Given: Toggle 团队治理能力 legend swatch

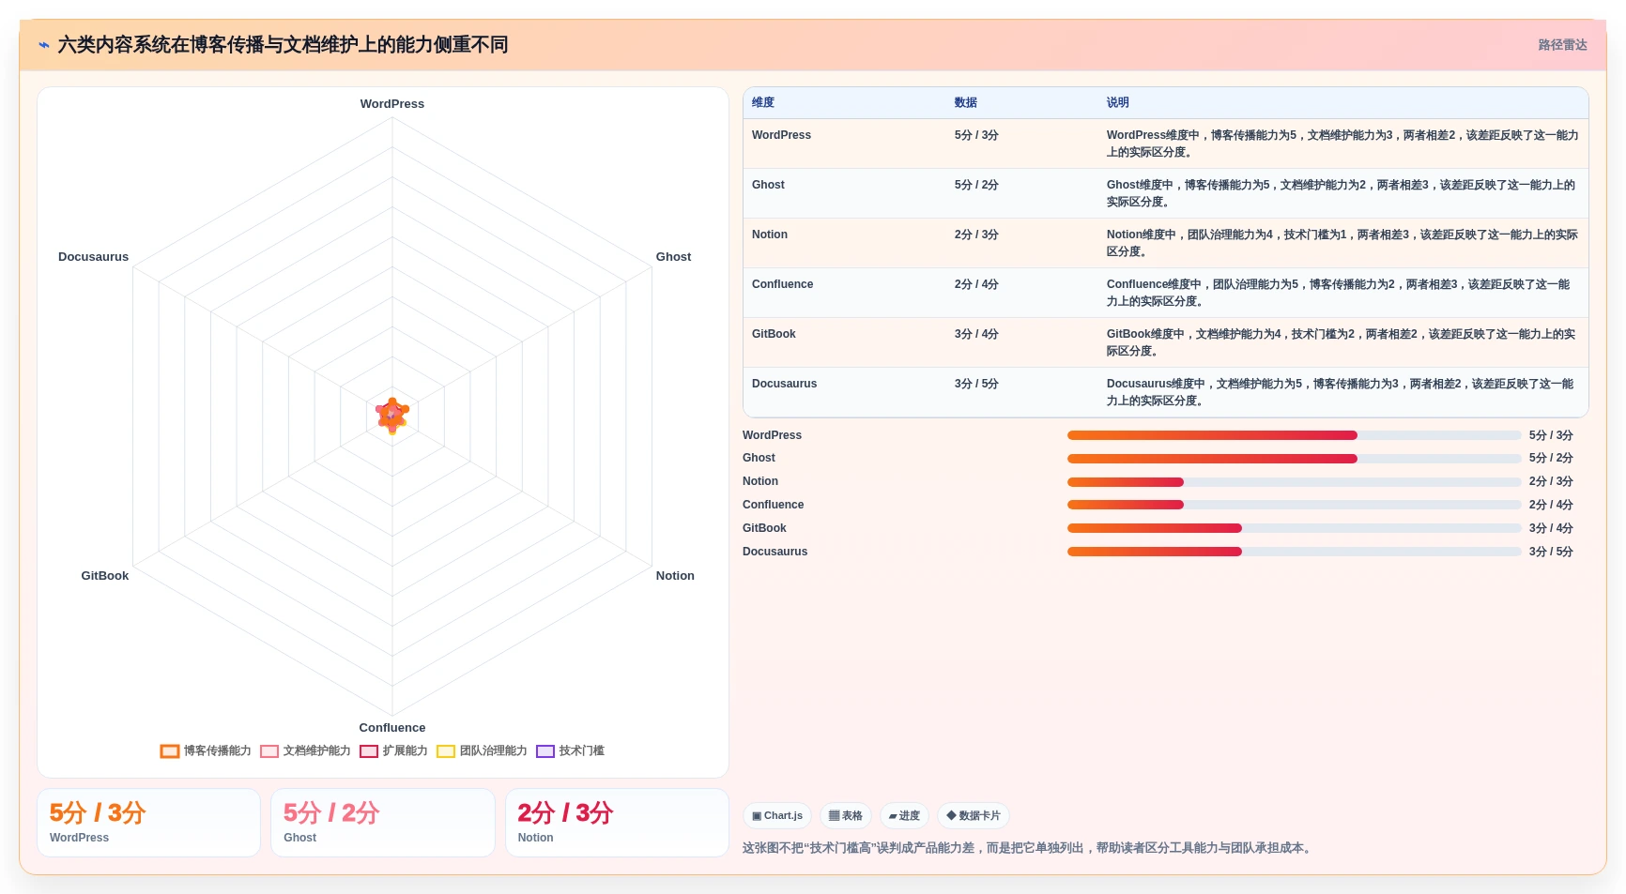Looking at the screenshot, I should [446, 751].
